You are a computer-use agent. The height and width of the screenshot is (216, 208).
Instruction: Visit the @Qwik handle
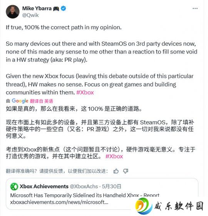[30, 15]
